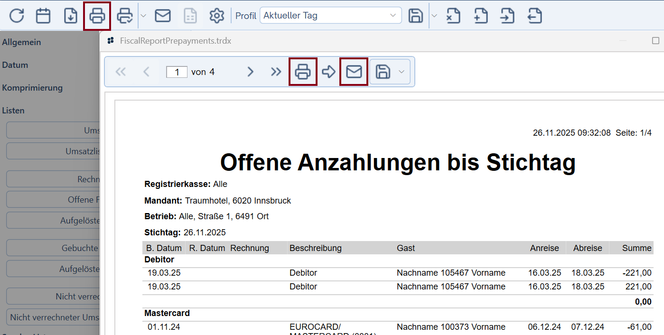Click the plain printer icon in the top toolbar

click(x=97, y=16)
